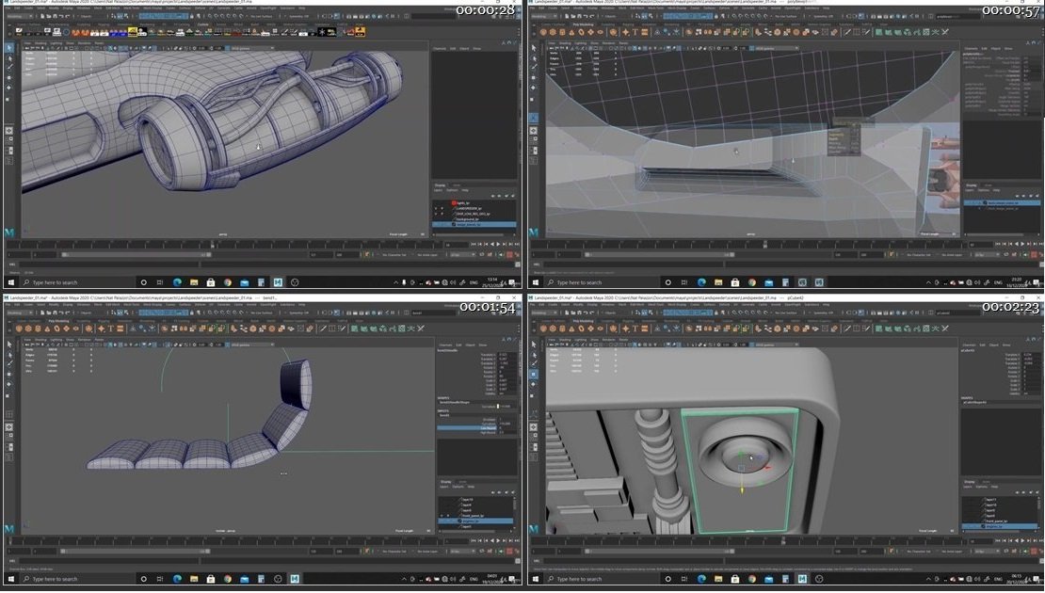This screenshot has height=593, width=1045.
Task: Click the range slider bar in 00:00:28 frame
Action: pyautogui.click(x=136, y=254)
